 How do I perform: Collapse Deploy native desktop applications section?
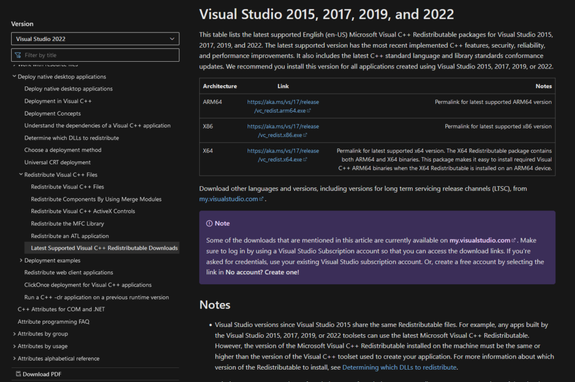[14, 76]
